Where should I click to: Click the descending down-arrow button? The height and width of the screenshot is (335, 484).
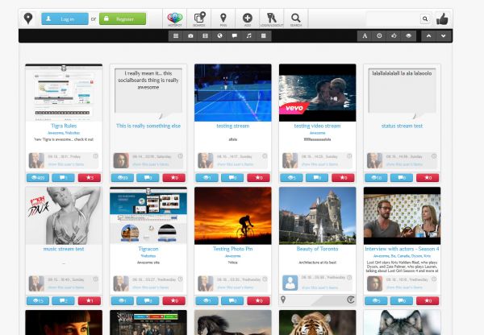pyautogui.click(x=444, y=35)
